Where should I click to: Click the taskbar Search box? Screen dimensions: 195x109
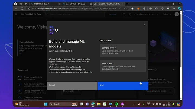(x=63, y=104)
